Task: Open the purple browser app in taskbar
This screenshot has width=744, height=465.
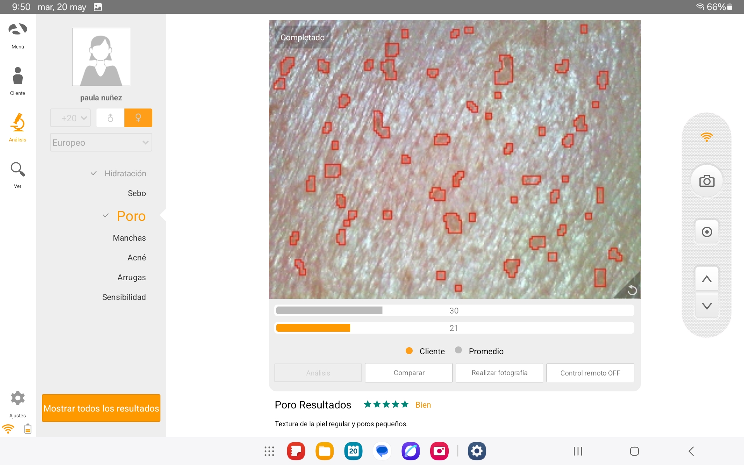Action: (411, 451)
